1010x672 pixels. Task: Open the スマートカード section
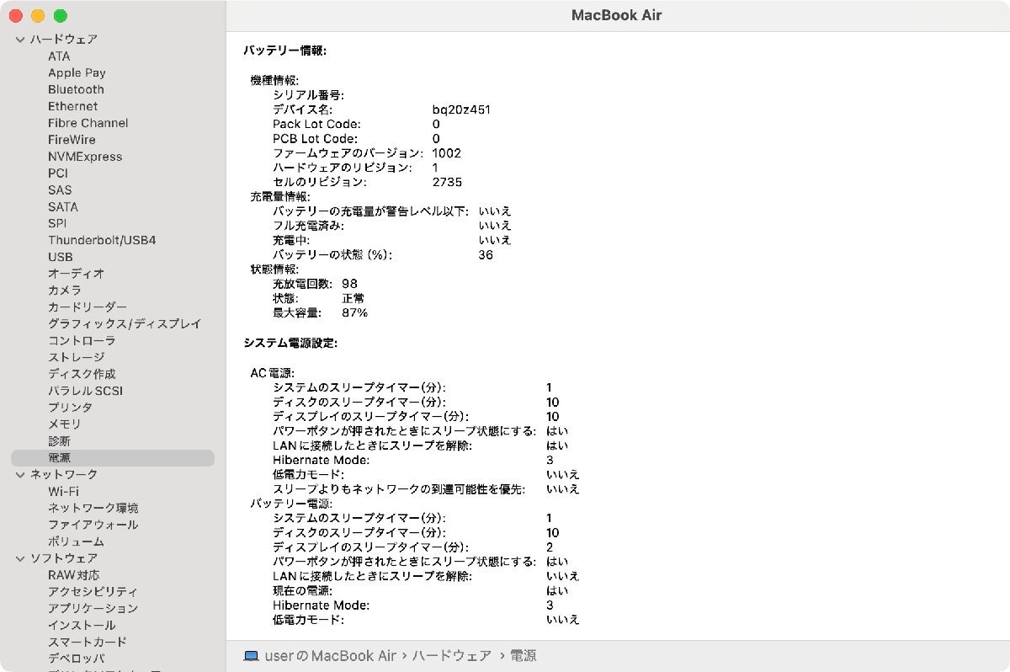tap(89, 642)
